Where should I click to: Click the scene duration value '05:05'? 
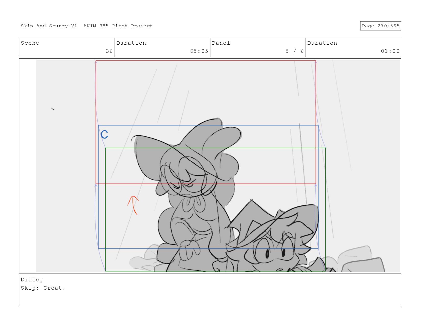(199, 51)
